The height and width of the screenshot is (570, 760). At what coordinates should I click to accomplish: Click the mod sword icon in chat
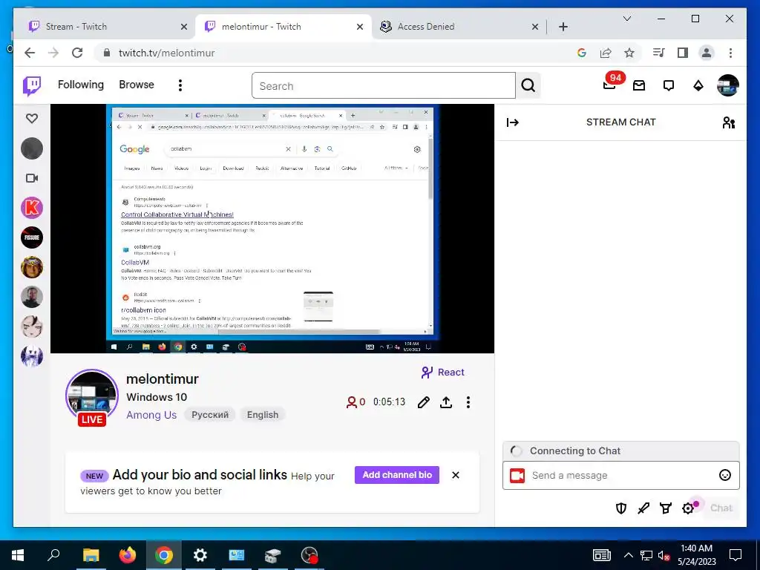[x=643, y=508]
